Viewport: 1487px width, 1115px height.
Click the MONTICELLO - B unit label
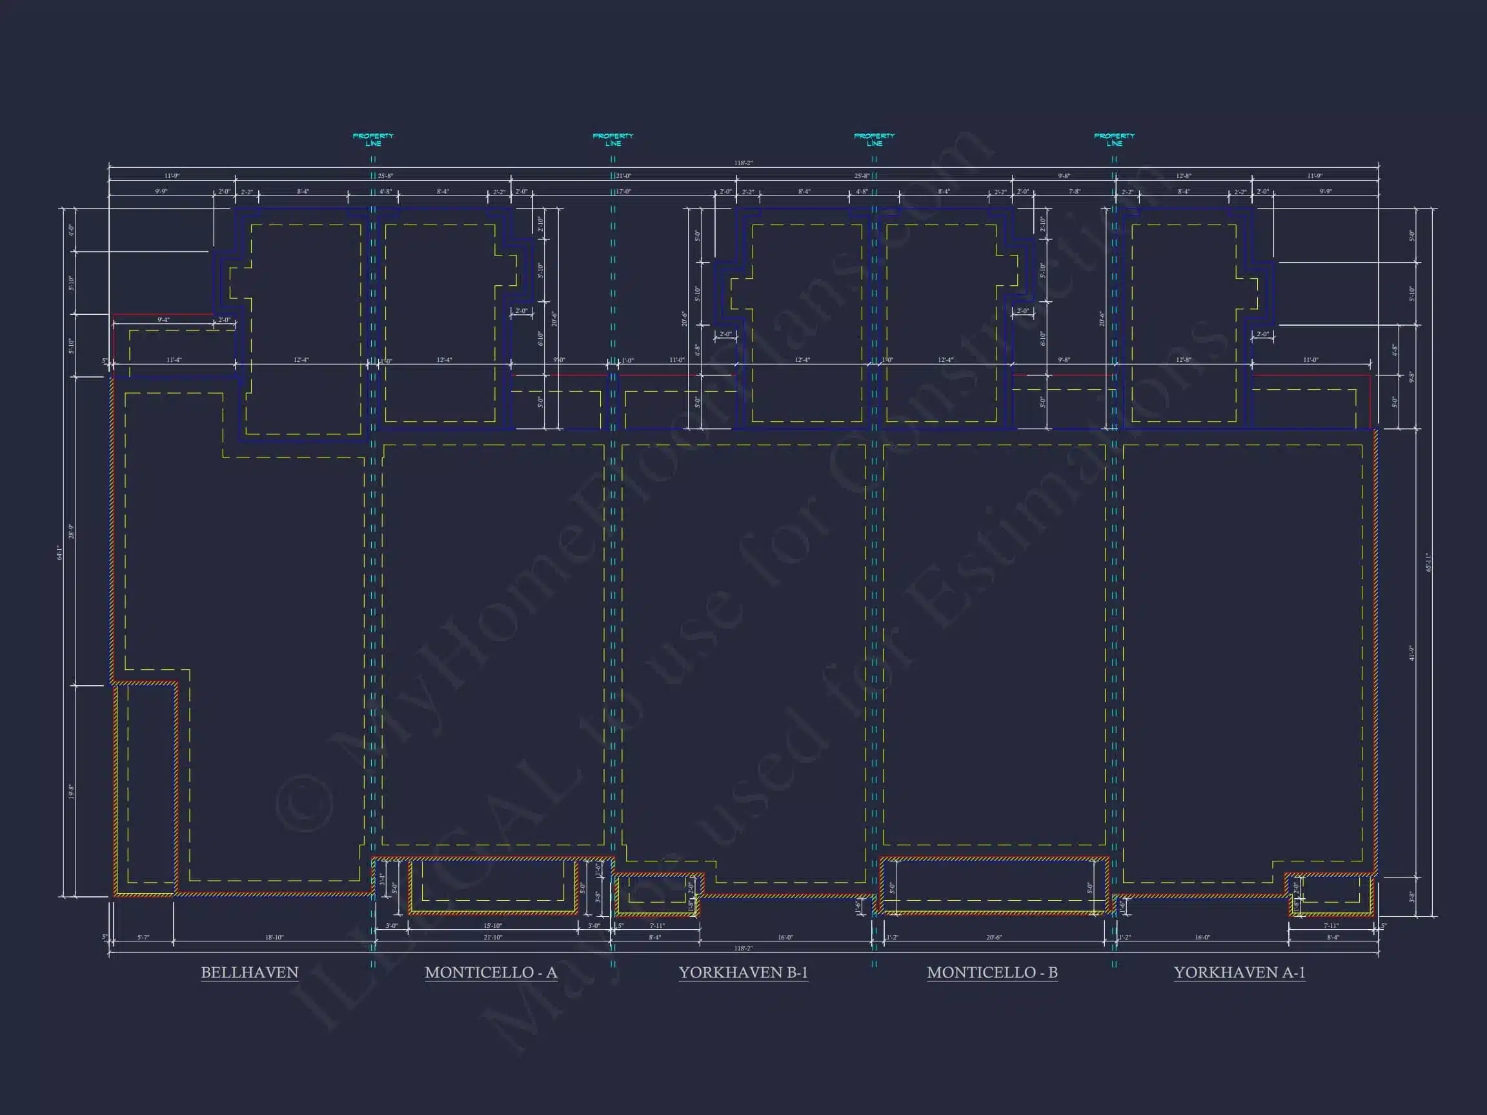point(992,972)
